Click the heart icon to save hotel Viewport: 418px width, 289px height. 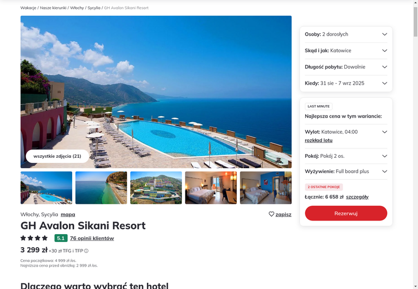tap(271, 214)
